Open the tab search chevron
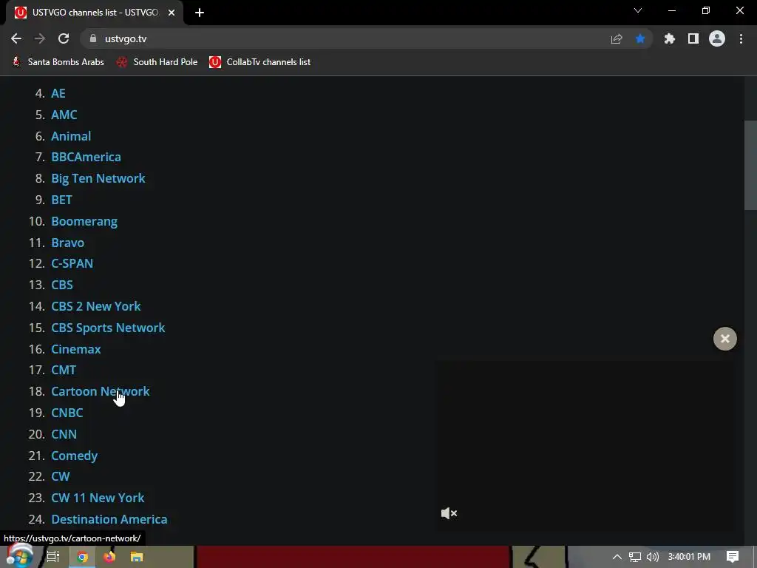Image resolution: width=757 pixels, height=568 pixels. click(x=638, y=10)
